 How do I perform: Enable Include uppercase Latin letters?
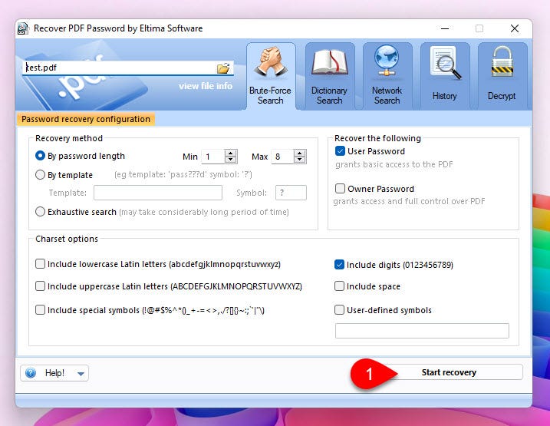[x=41, y=286]
